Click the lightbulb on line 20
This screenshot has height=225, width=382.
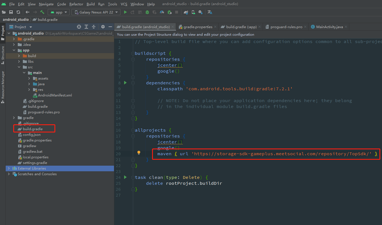139,153
